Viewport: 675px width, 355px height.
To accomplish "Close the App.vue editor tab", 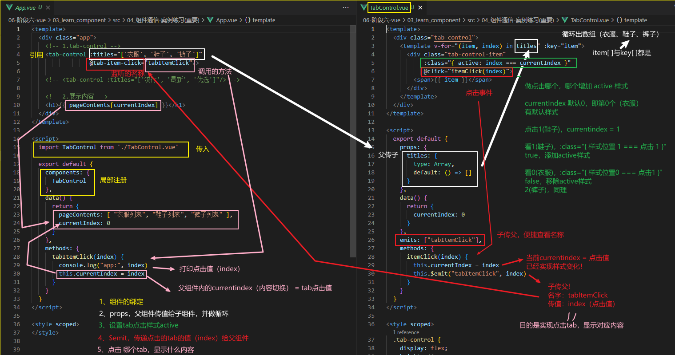I will pos(48,8).
